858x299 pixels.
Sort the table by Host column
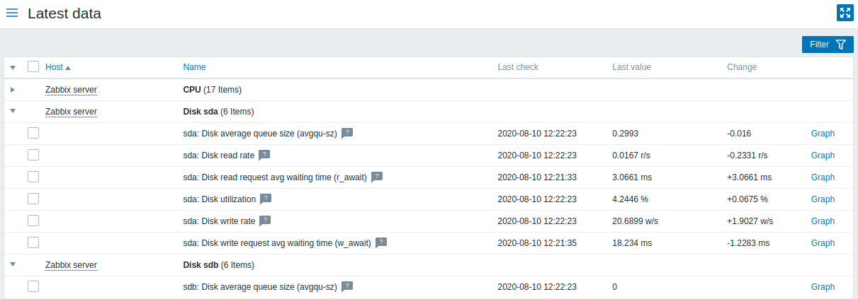click(x=55, y=67)
